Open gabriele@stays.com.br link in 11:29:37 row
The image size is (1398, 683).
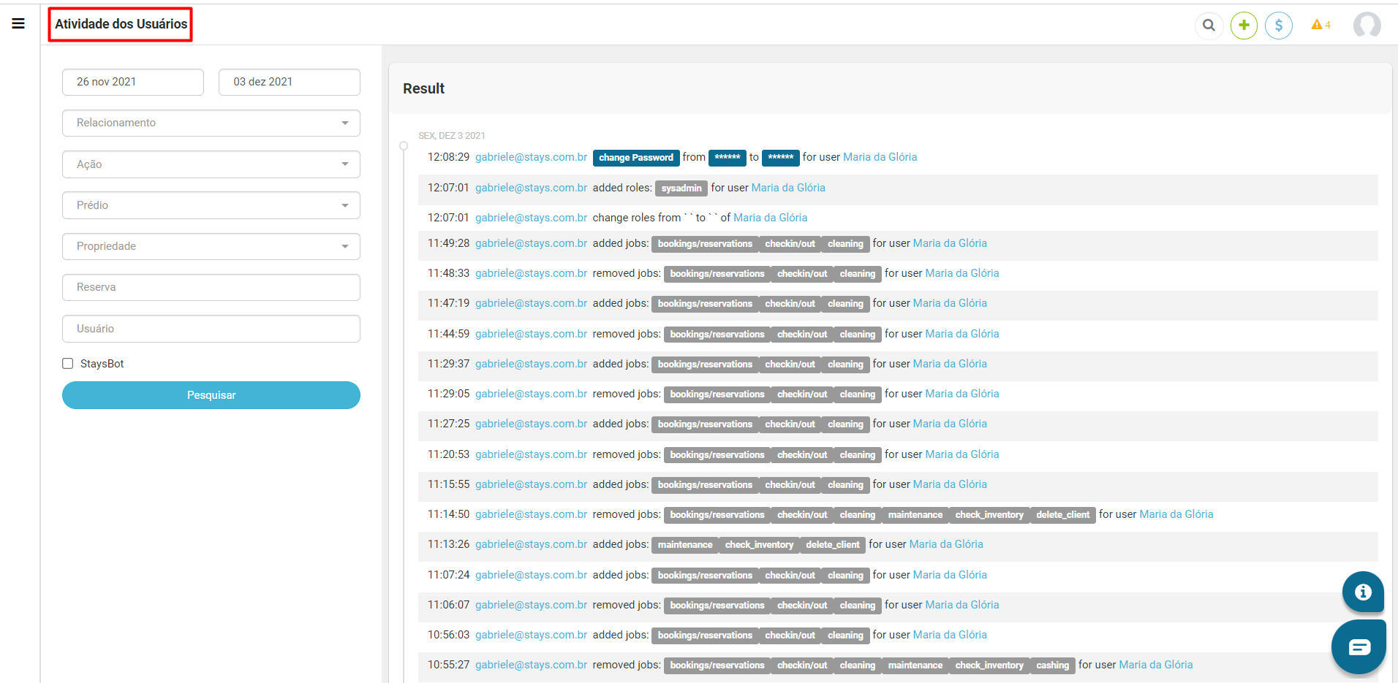pyautogui.click(x=532, y=364)
